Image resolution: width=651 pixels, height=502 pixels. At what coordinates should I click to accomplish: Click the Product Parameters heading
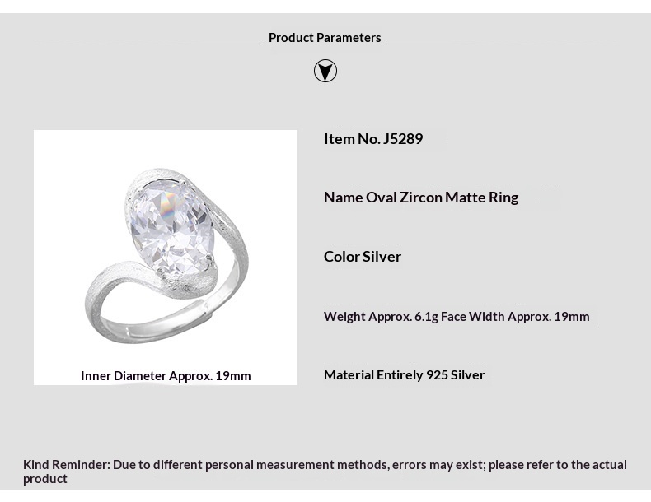[325, 38]
